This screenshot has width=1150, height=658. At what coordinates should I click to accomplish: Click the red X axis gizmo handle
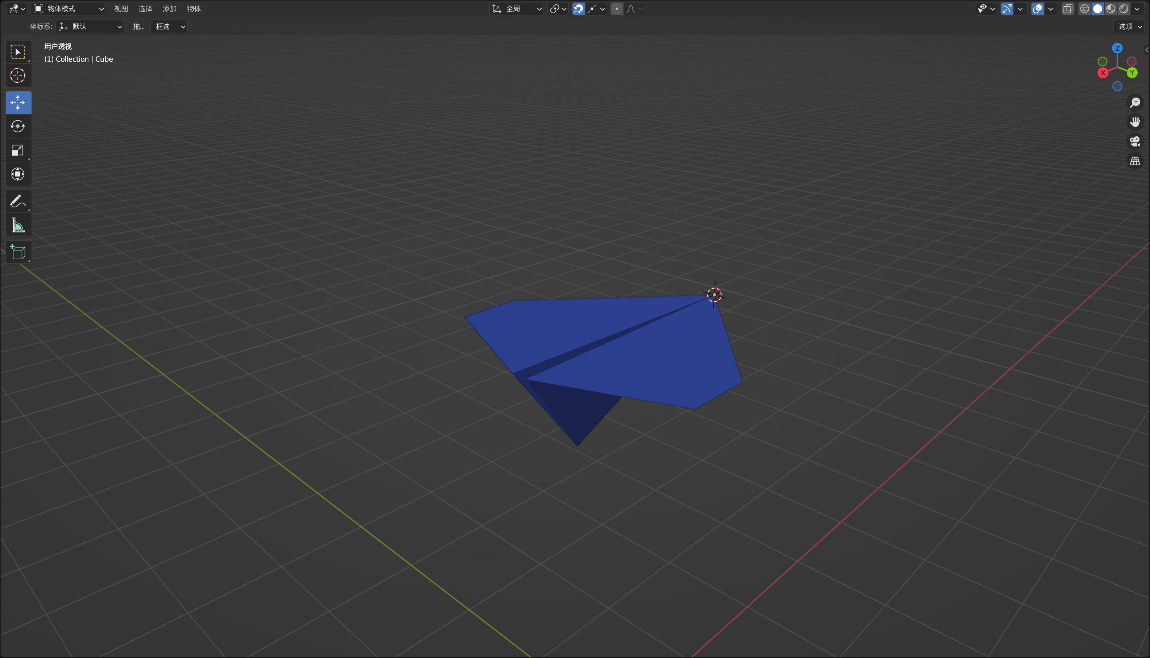pos(1103,73)
